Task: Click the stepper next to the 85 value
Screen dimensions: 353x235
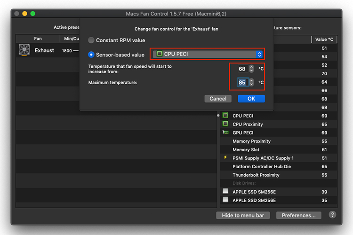Action: [251, 83]
